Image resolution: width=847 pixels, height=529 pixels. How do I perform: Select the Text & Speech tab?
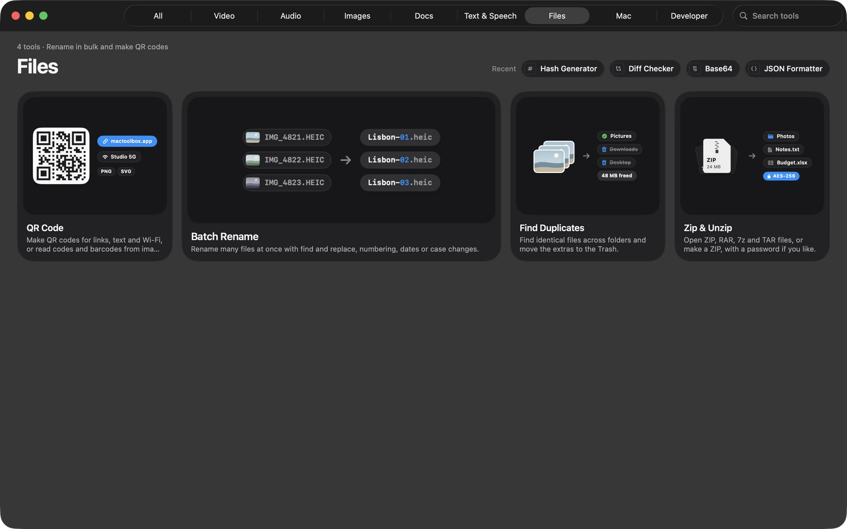tap(490, 16)
